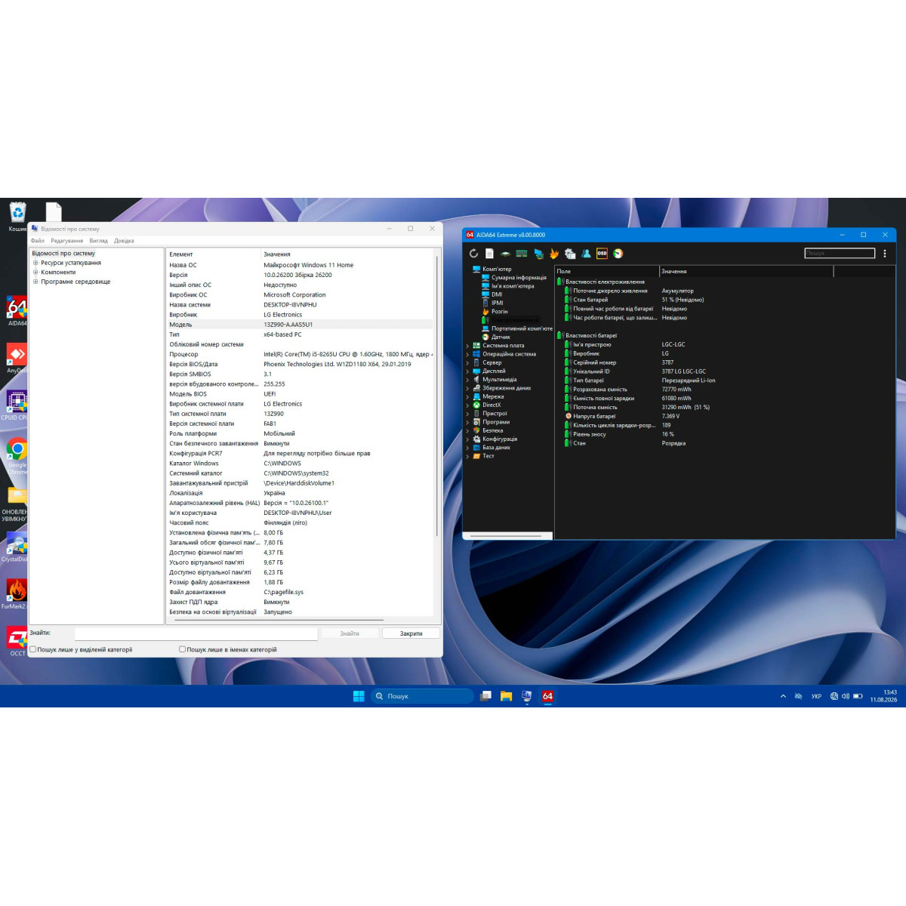The width and height of the screenshot is (906, 906).
Task: Click the preferences gear toolbar icon in AIDA64
Action: 570,254
